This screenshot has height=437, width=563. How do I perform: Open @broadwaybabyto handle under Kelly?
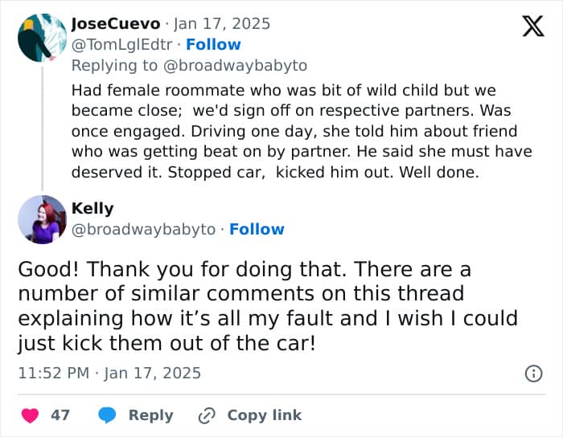(143, 230)
